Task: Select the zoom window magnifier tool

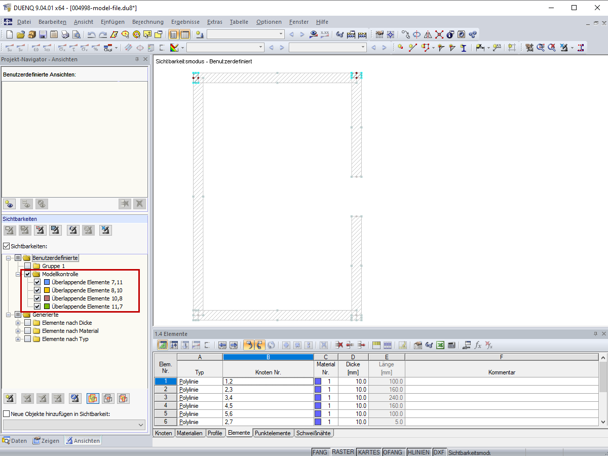Action: pyautogui.click(x=541, y=48)
